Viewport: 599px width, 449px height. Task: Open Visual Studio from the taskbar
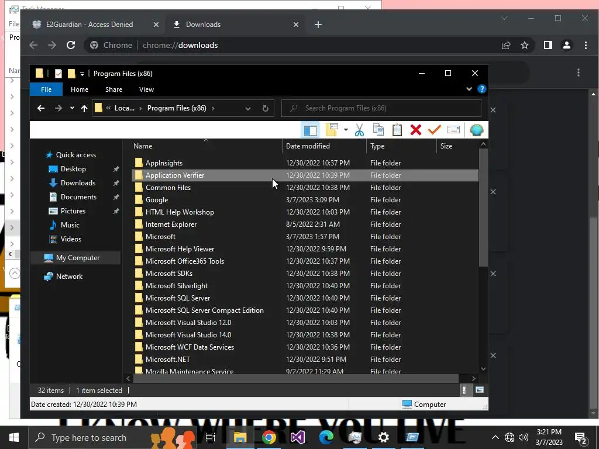[x=297, y=437]
